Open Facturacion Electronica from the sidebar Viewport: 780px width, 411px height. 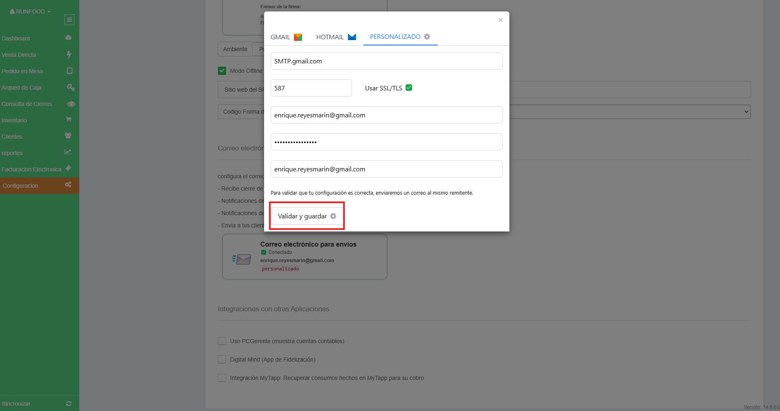tap(40, 169)
